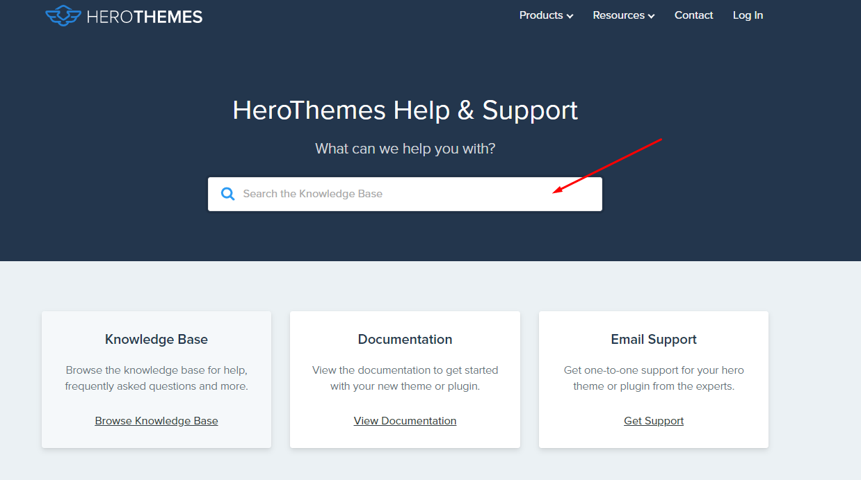Select Contact in the navigation bar
This screenshot has height=480, width=861.
(693, 15)
